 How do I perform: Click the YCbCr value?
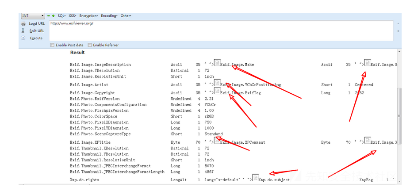pos(210,104)
